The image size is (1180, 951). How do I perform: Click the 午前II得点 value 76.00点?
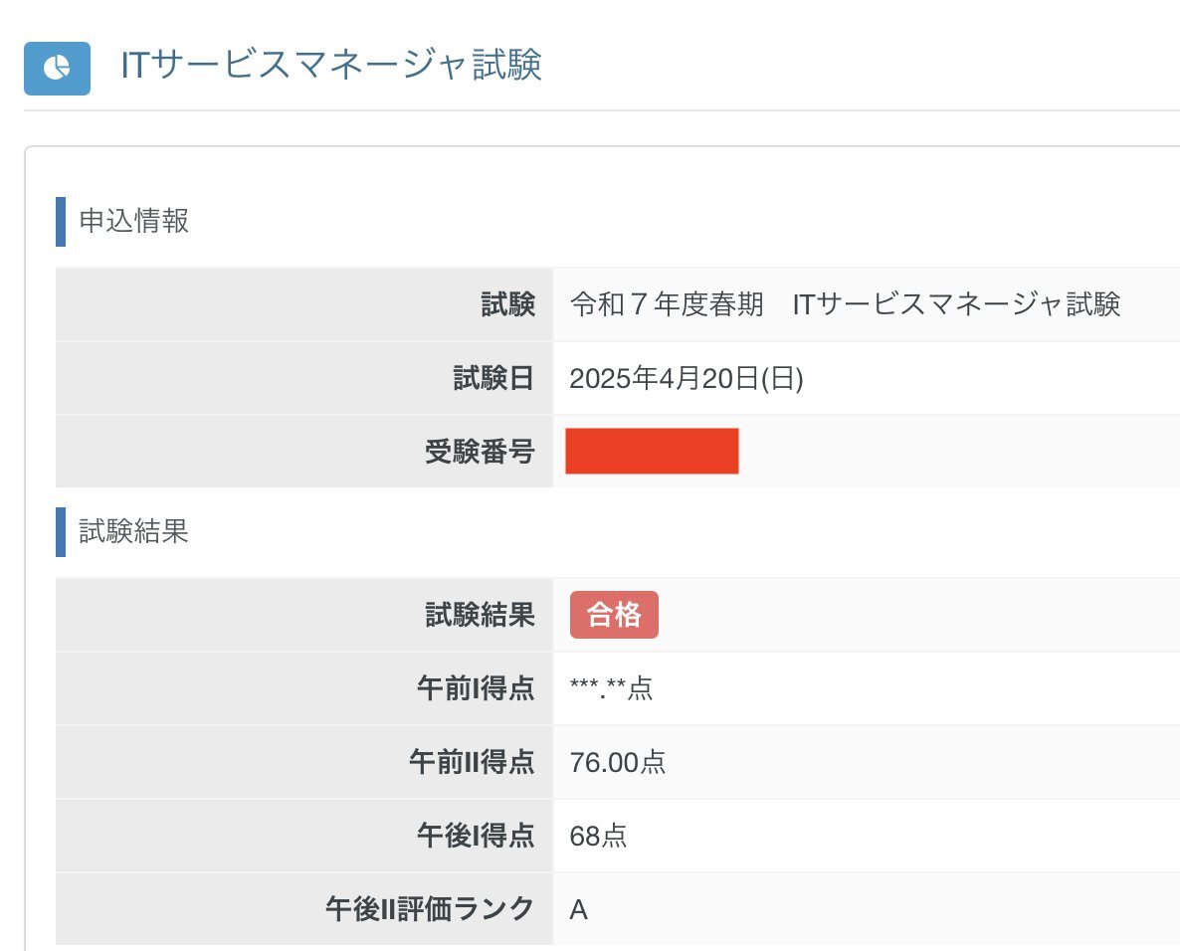[x=618, y=762]
